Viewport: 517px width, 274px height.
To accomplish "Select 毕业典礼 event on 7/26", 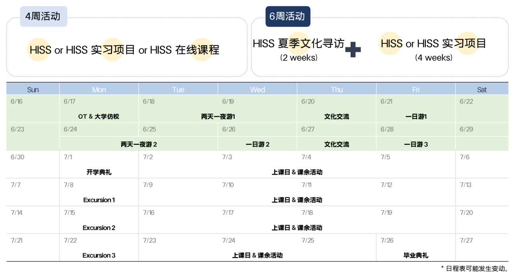I will [x=416, y=256].
